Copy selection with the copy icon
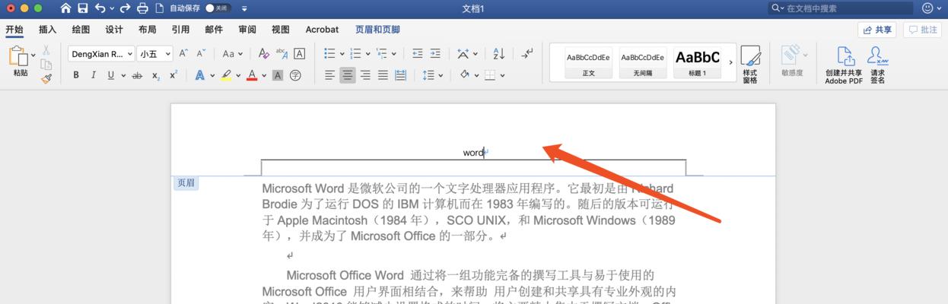Image resolution: width=948 pixels, height=304 pixels. pos(46,64)
